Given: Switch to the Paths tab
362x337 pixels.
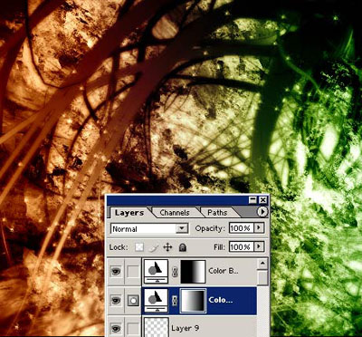Looking at the screenshot, I should click(218, 213).
